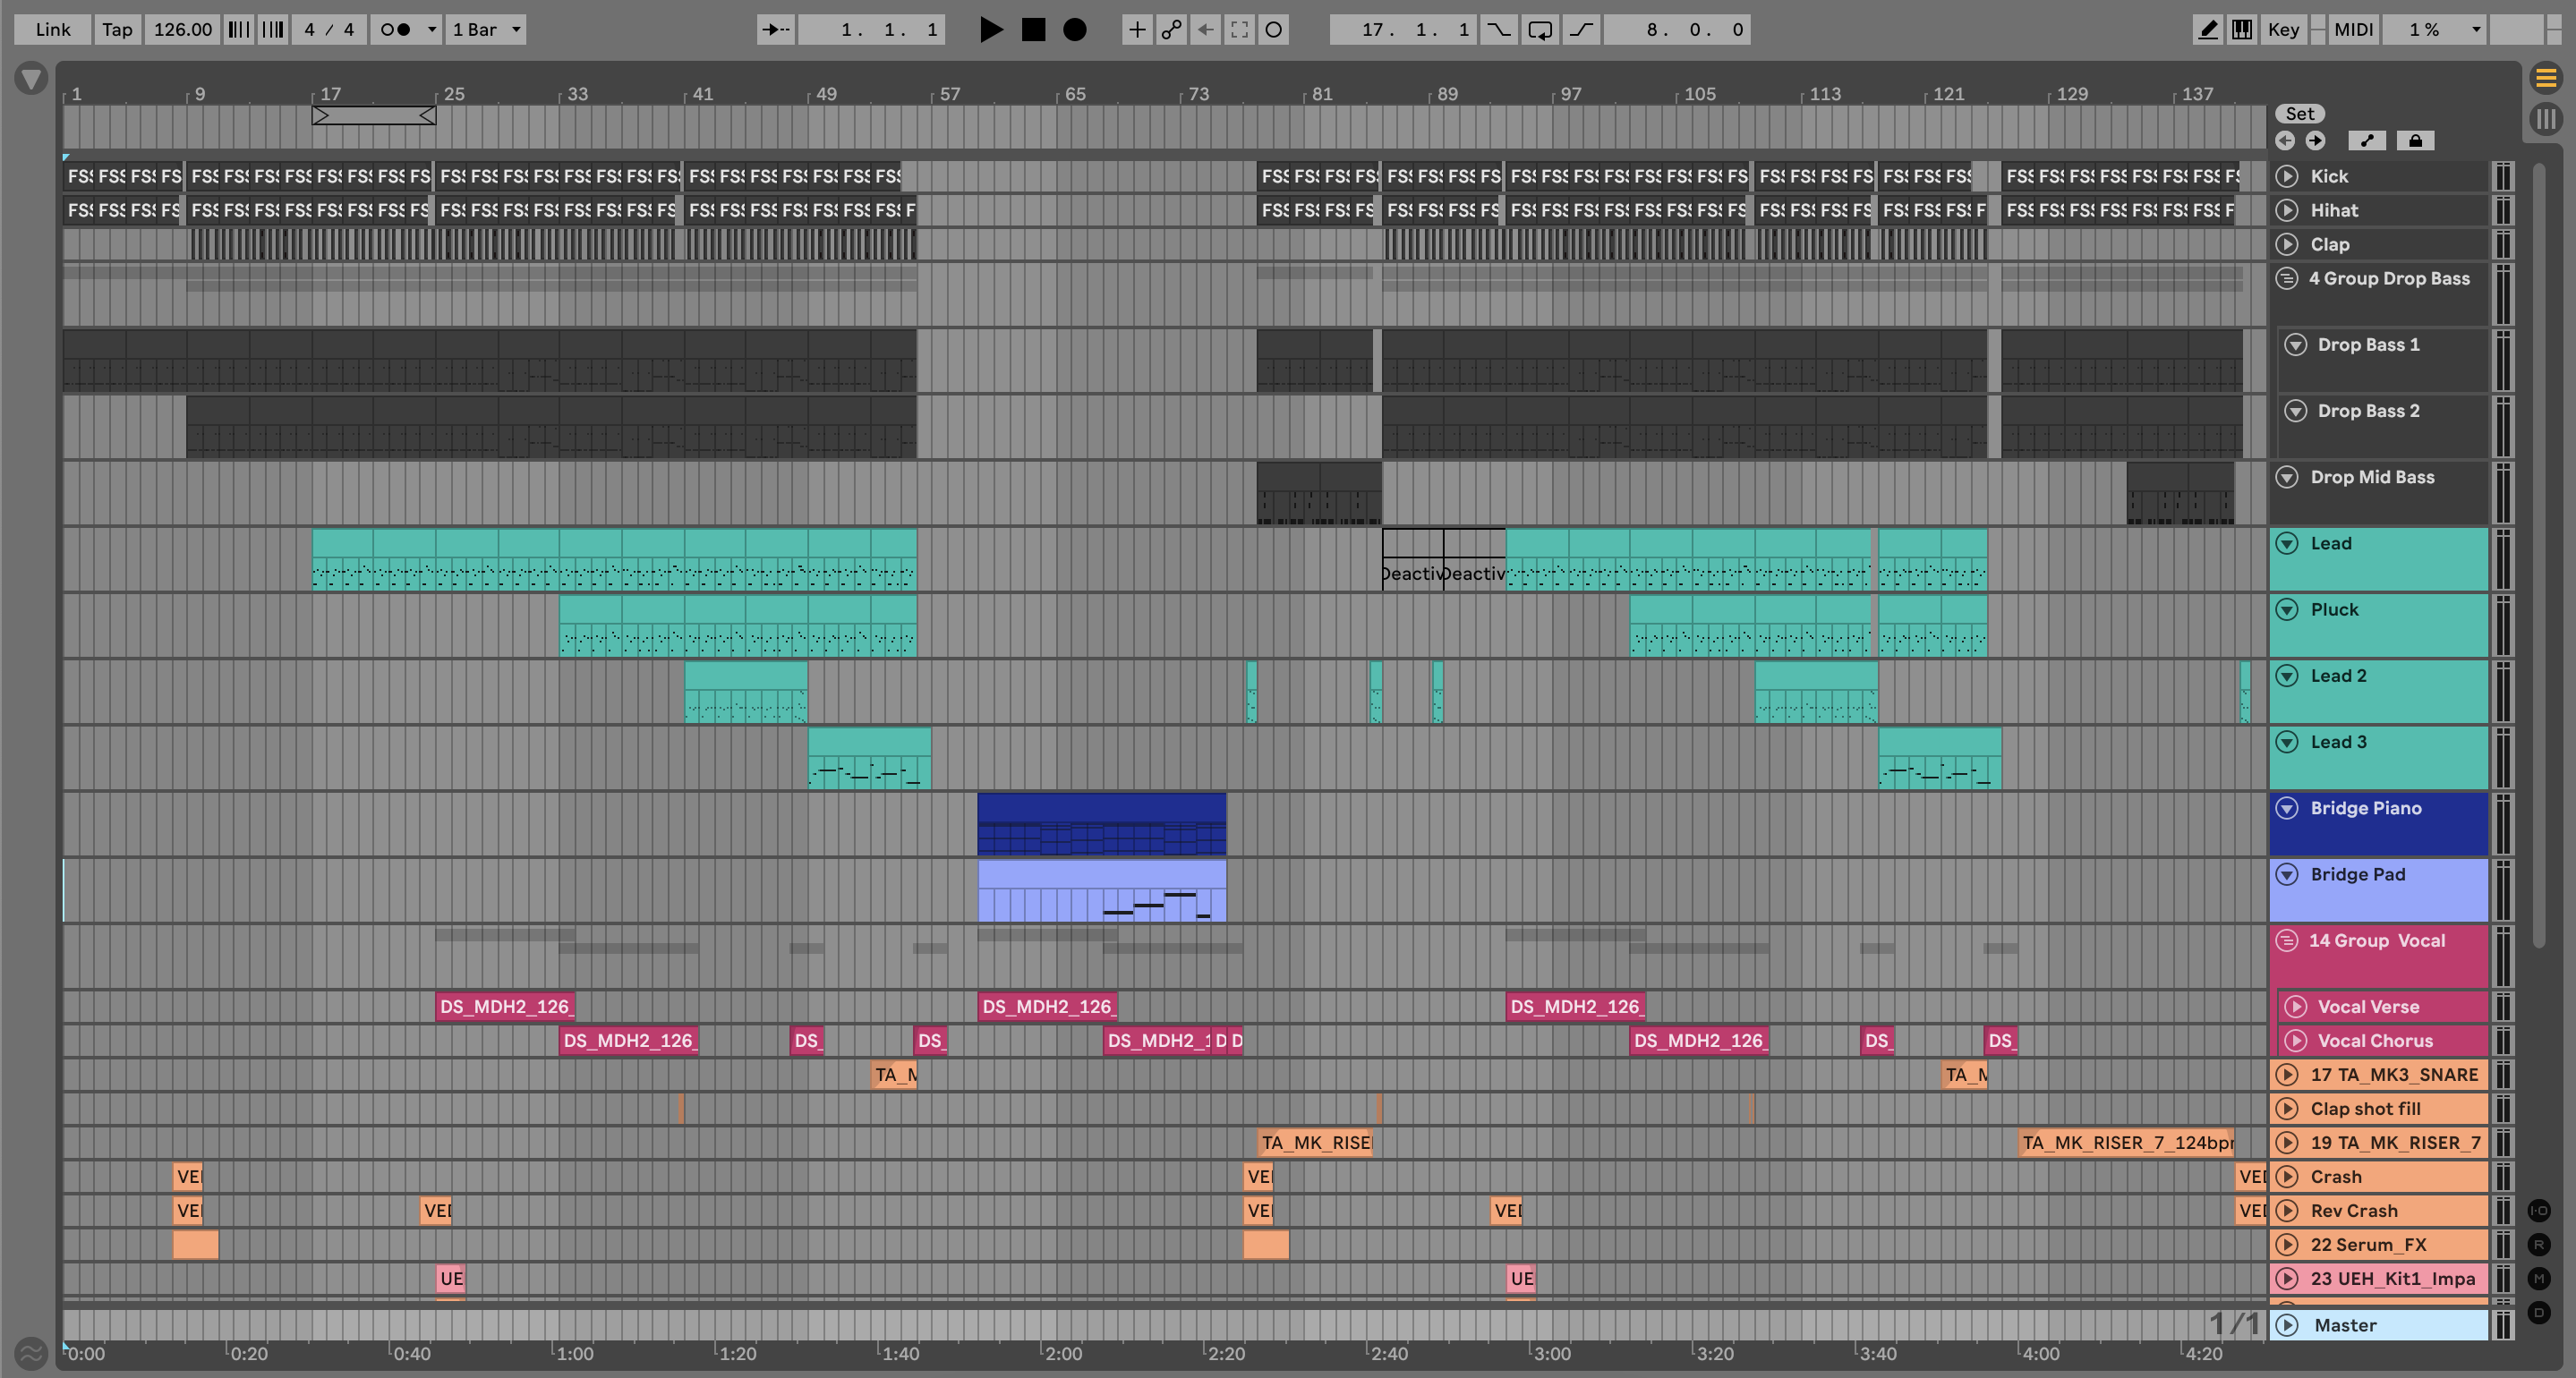Toggle Follow playback button
This screenshot has height=1378, width=2576.
point(775,30)
